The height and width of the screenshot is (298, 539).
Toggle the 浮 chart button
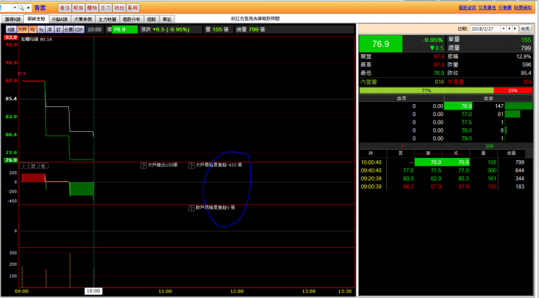click(x=50, y=29)
